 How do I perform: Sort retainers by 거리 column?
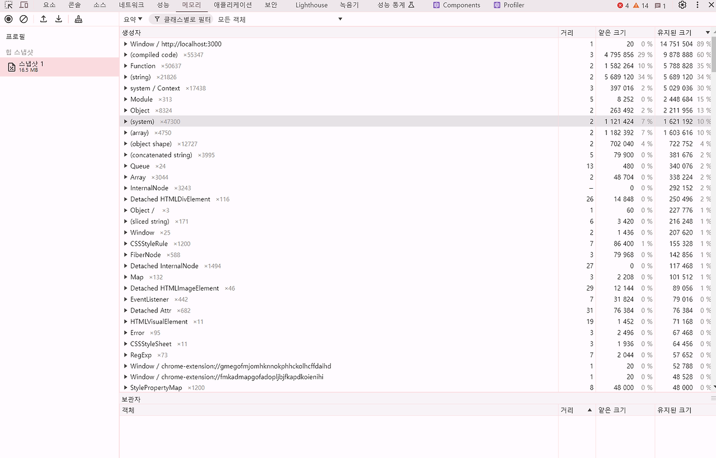coord(577,410)
